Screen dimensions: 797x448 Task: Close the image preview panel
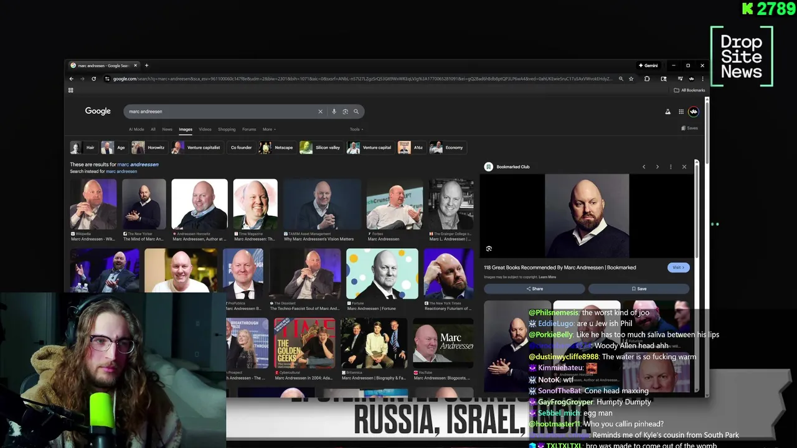[x=684, y=167]
